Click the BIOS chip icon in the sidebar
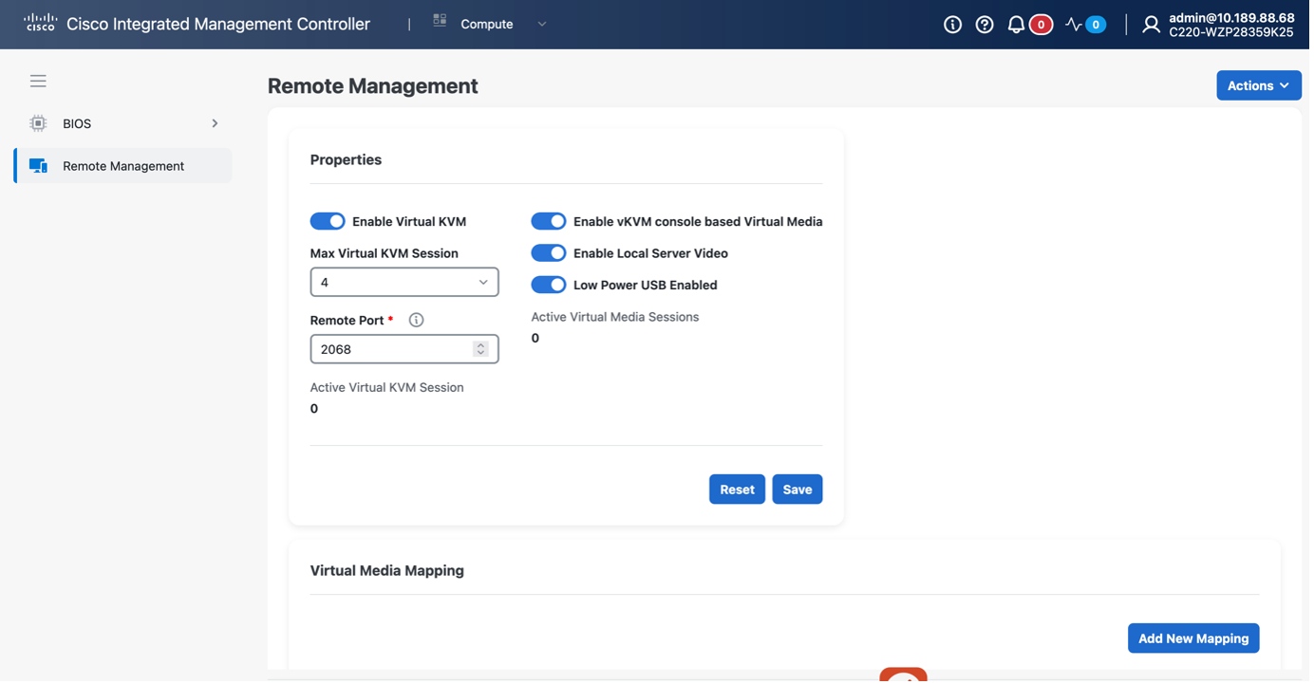 (37, 123)
